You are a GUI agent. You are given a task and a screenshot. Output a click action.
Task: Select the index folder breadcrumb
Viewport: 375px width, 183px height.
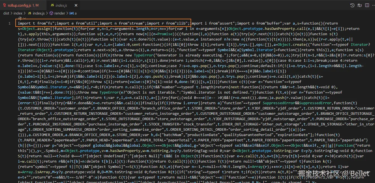18,13
